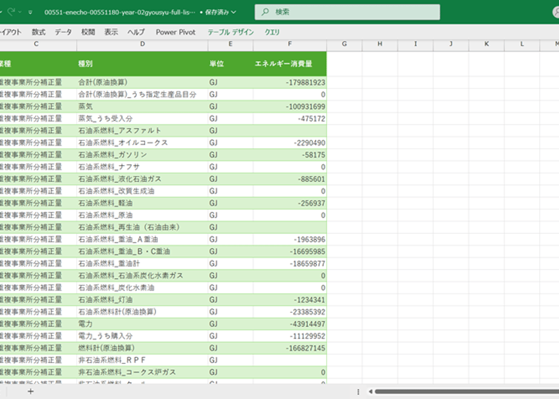Select the column J header
Image resolution: width=559 pixels, height=399 pixels.
pos(451,44)
